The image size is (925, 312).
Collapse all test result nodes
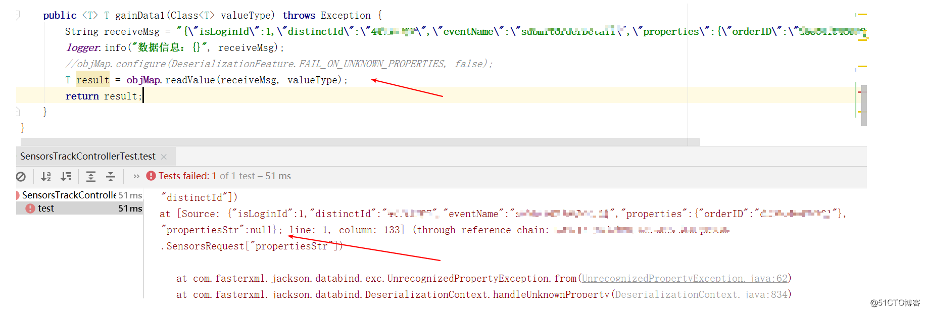pos(111,177)
